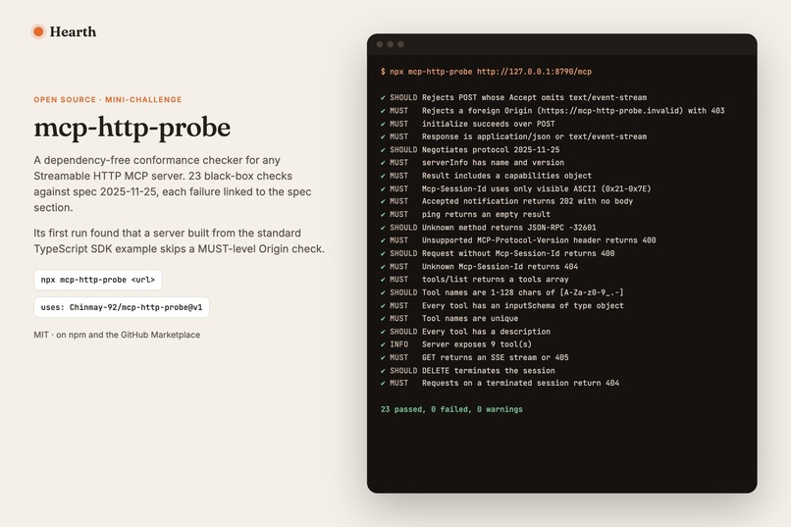Viewport: 791px width, 527px height.
Task: Click the mcp-http-probe heading
Action: (x=132, y=127)
